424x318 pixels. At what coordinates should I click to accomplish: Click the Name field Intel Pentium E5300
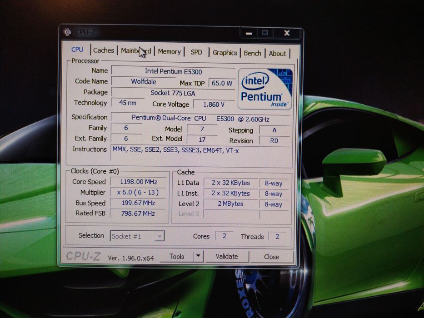pos(173,71)
